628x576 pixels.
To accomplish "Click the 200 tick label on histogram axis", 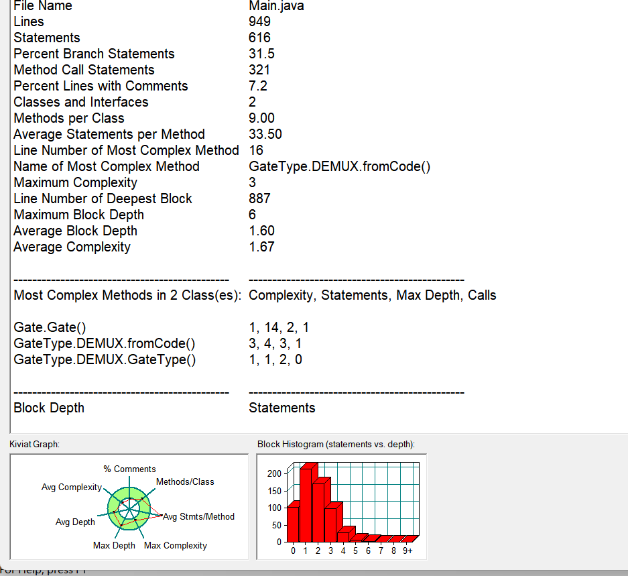I will coord(274,473).
